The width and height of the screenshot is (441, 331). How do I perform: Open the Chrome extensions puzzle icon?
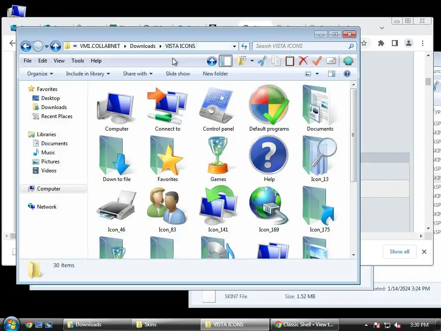point(381,43)
